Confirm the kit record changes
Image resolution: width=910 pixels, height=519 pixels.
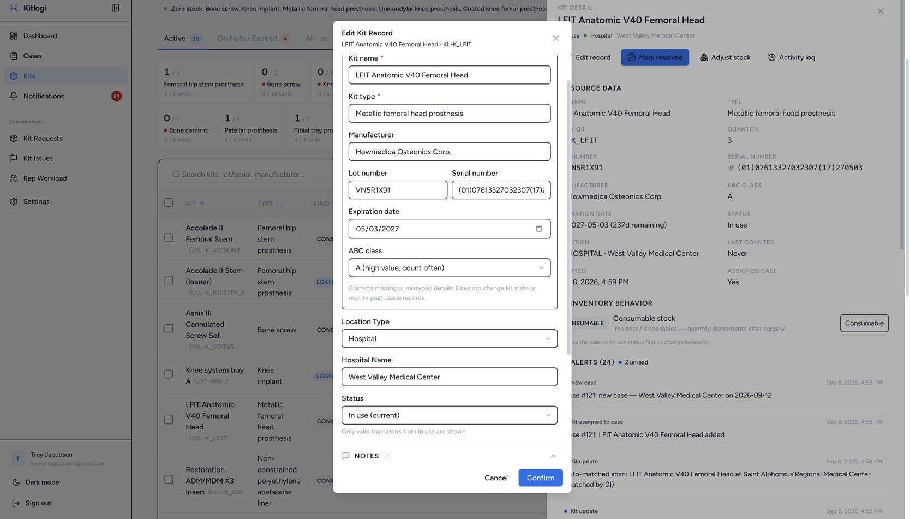point(540,478)
